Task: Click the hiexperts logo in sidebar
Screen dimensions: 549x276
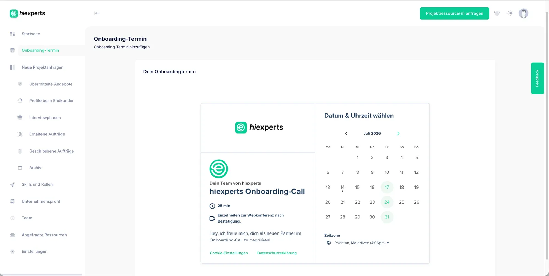Action: pyautogui.click(x=27, y=13)
